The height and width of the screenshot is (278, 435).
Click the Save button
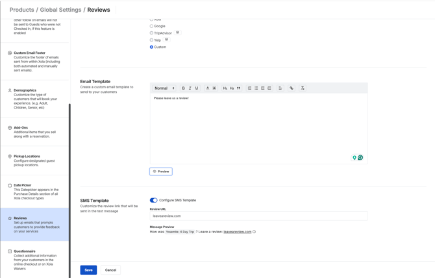(88, 270)
